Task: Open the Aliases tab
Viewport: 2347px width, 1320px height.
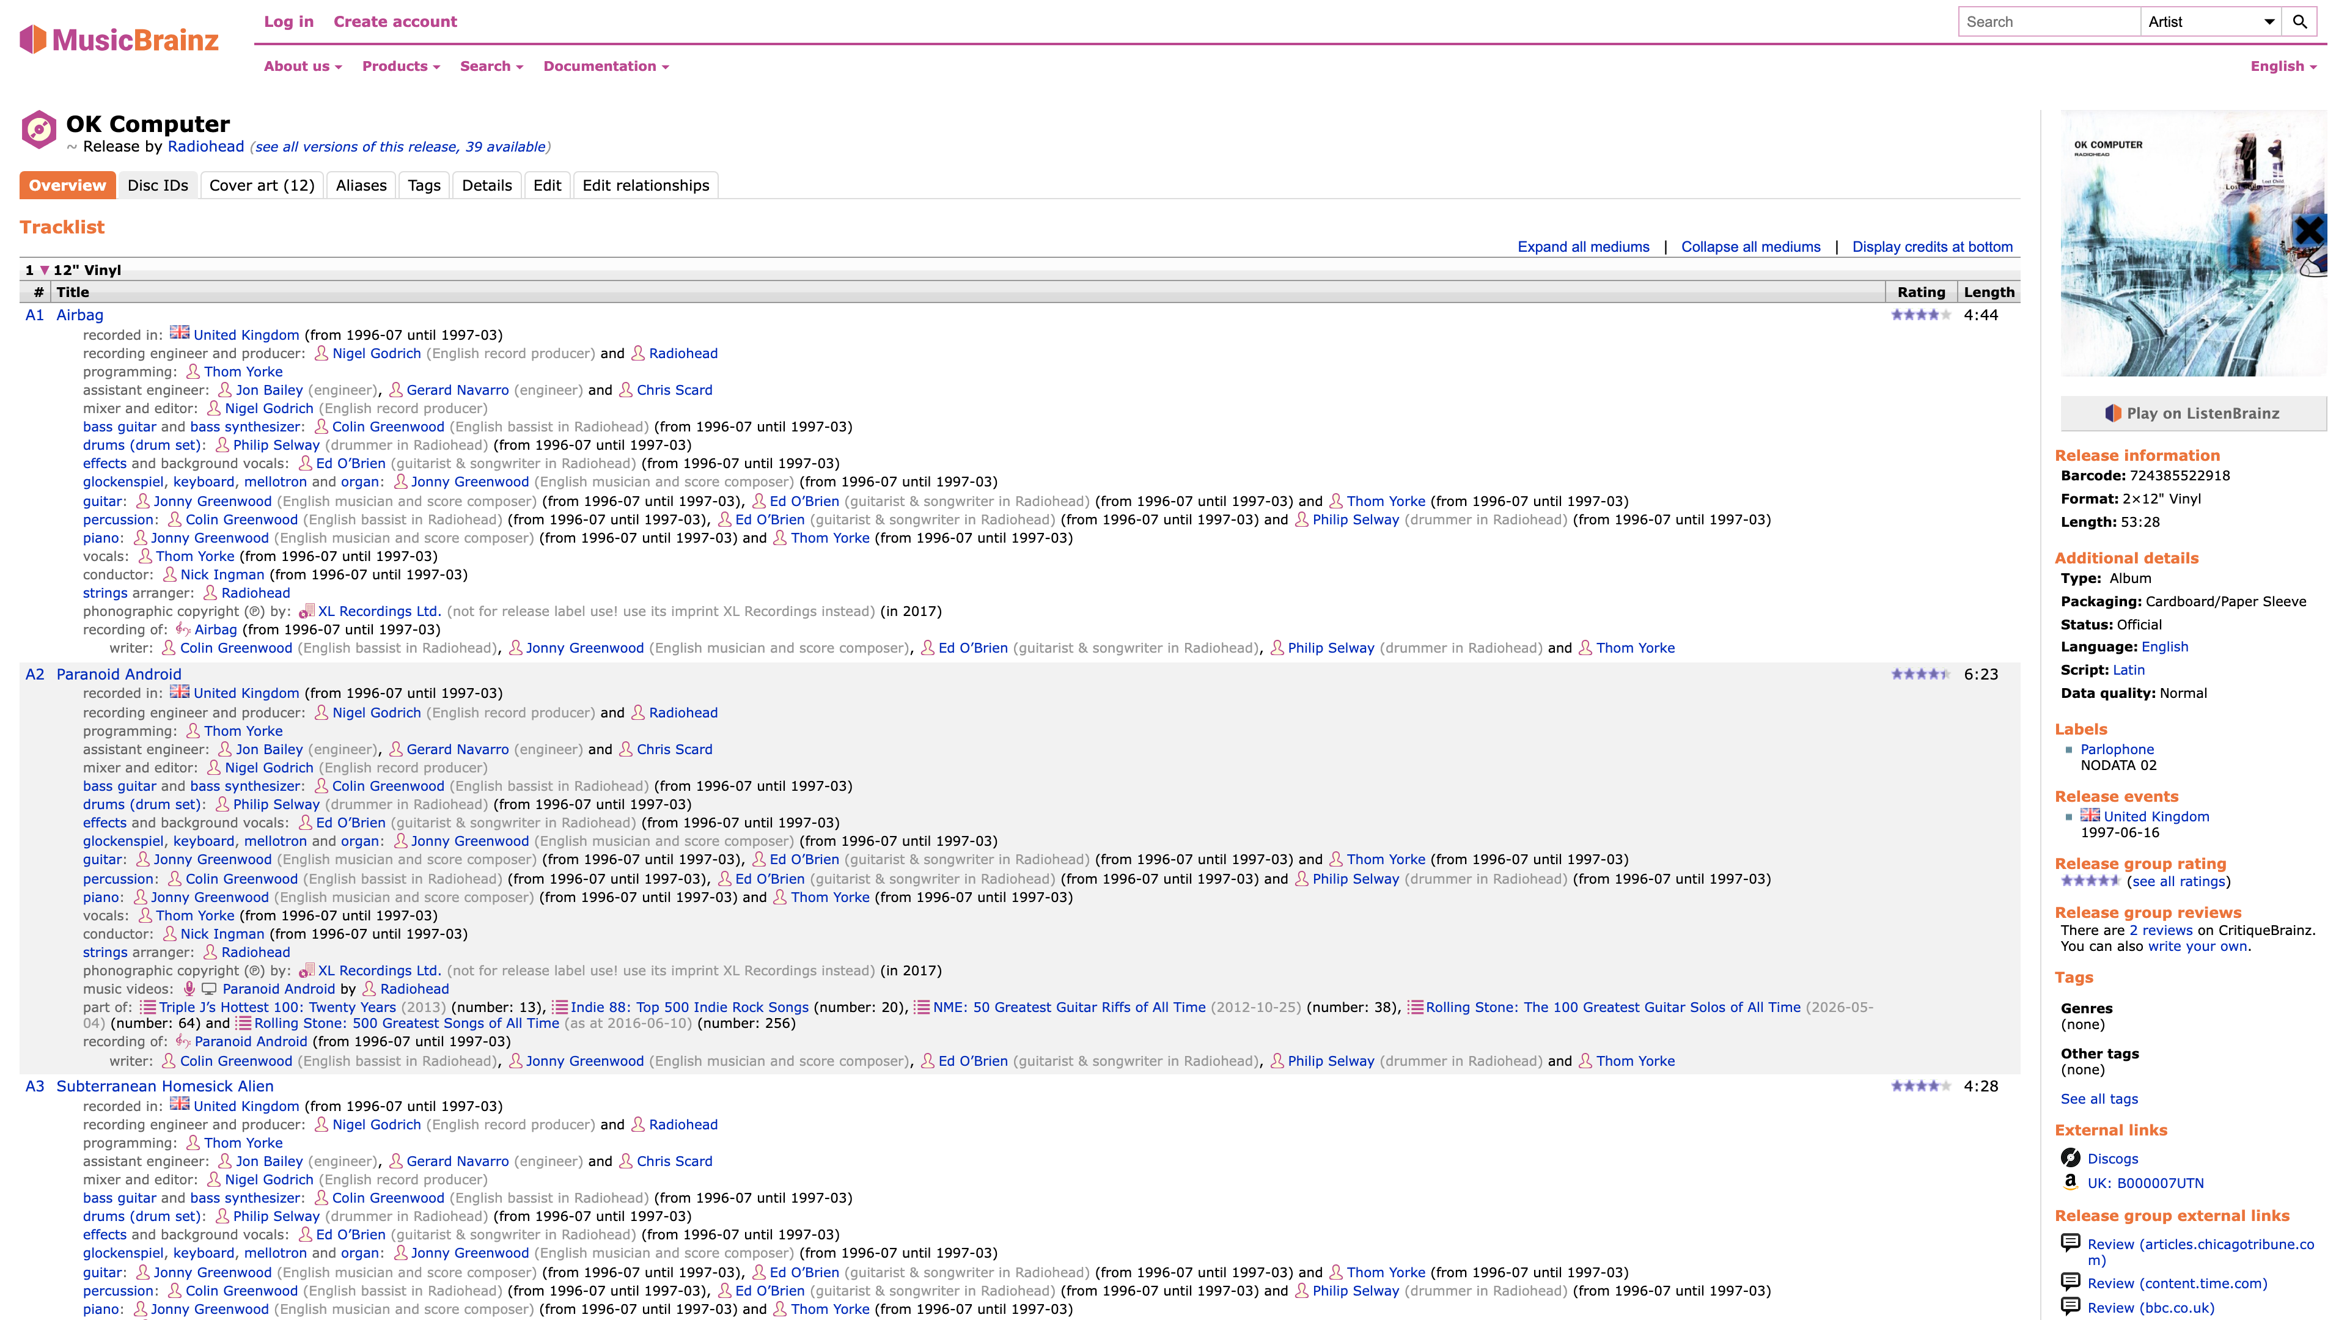Action: click(x=361, y=185)
